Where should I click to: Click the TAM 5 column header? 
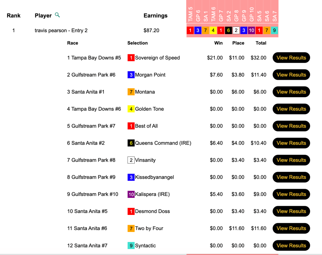(190, 15)
